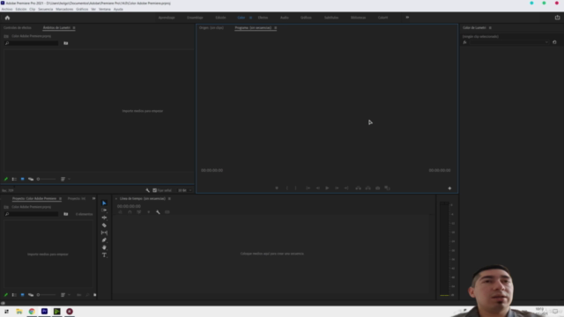Open upper bin sort icons dropdown
The image size is (564, 317).
pos(64,179)
